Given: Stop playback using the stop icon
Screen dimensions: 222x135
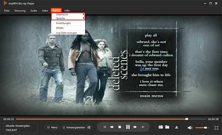Looking at the screenshot, I should (120, 127).
